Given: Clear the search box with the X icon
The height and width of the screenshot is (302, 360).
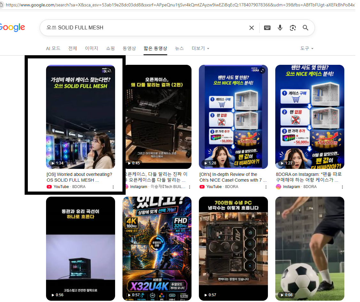Looking at the screenshot, I should pyautogui.click(x=251, y=28).
